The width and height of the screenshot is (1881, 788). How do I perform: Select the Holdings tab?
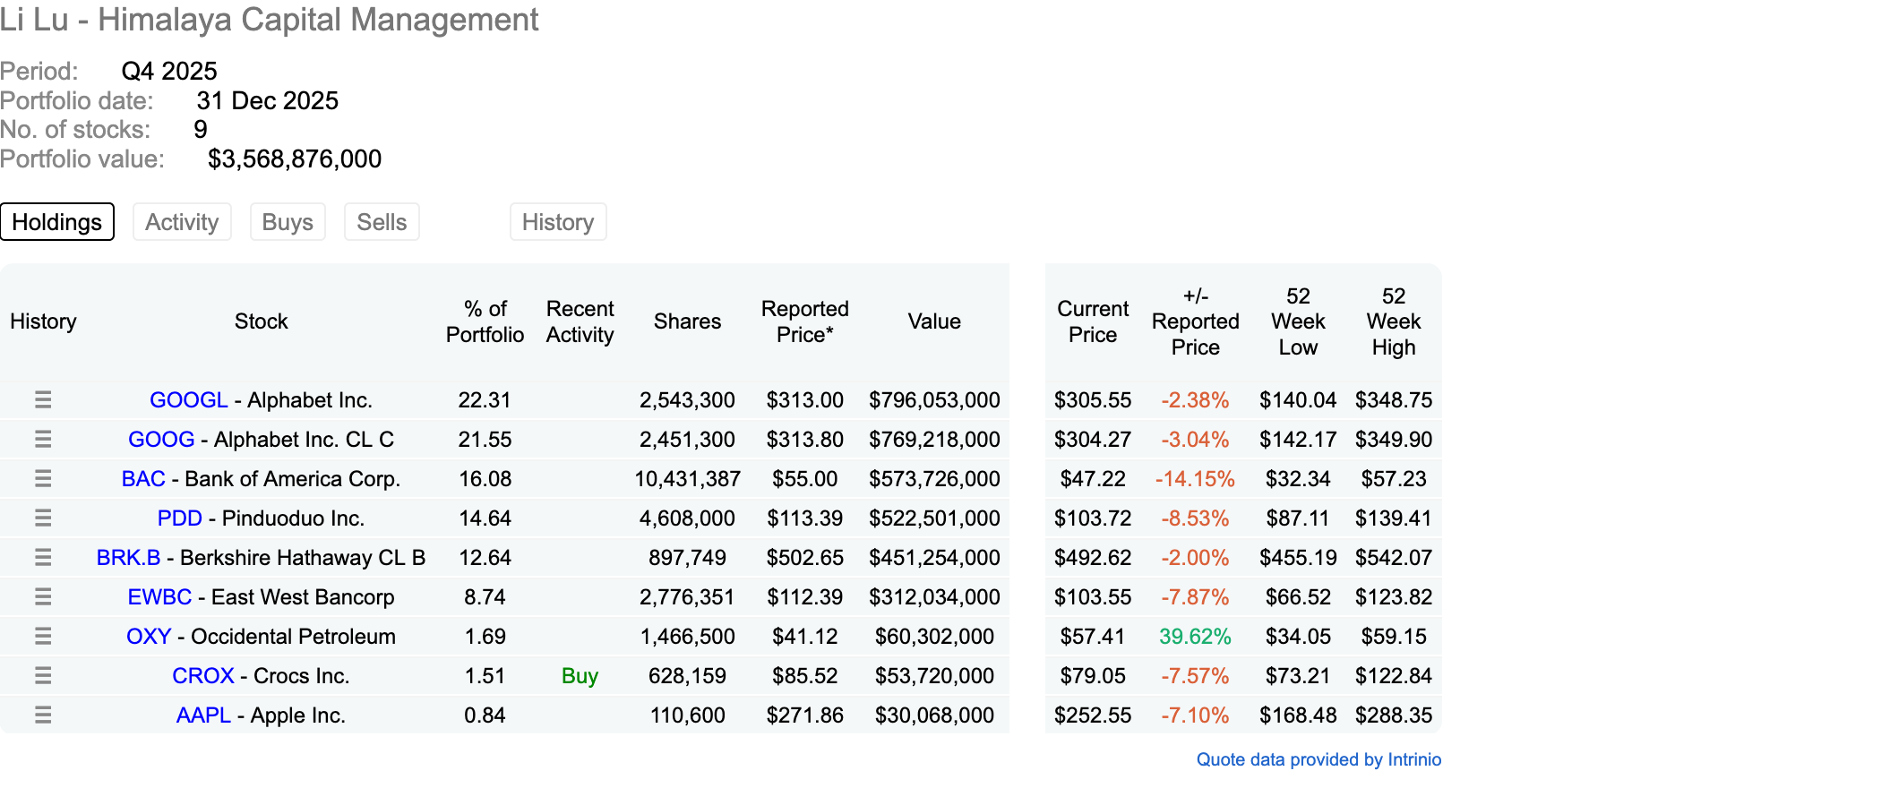(57, 222)
